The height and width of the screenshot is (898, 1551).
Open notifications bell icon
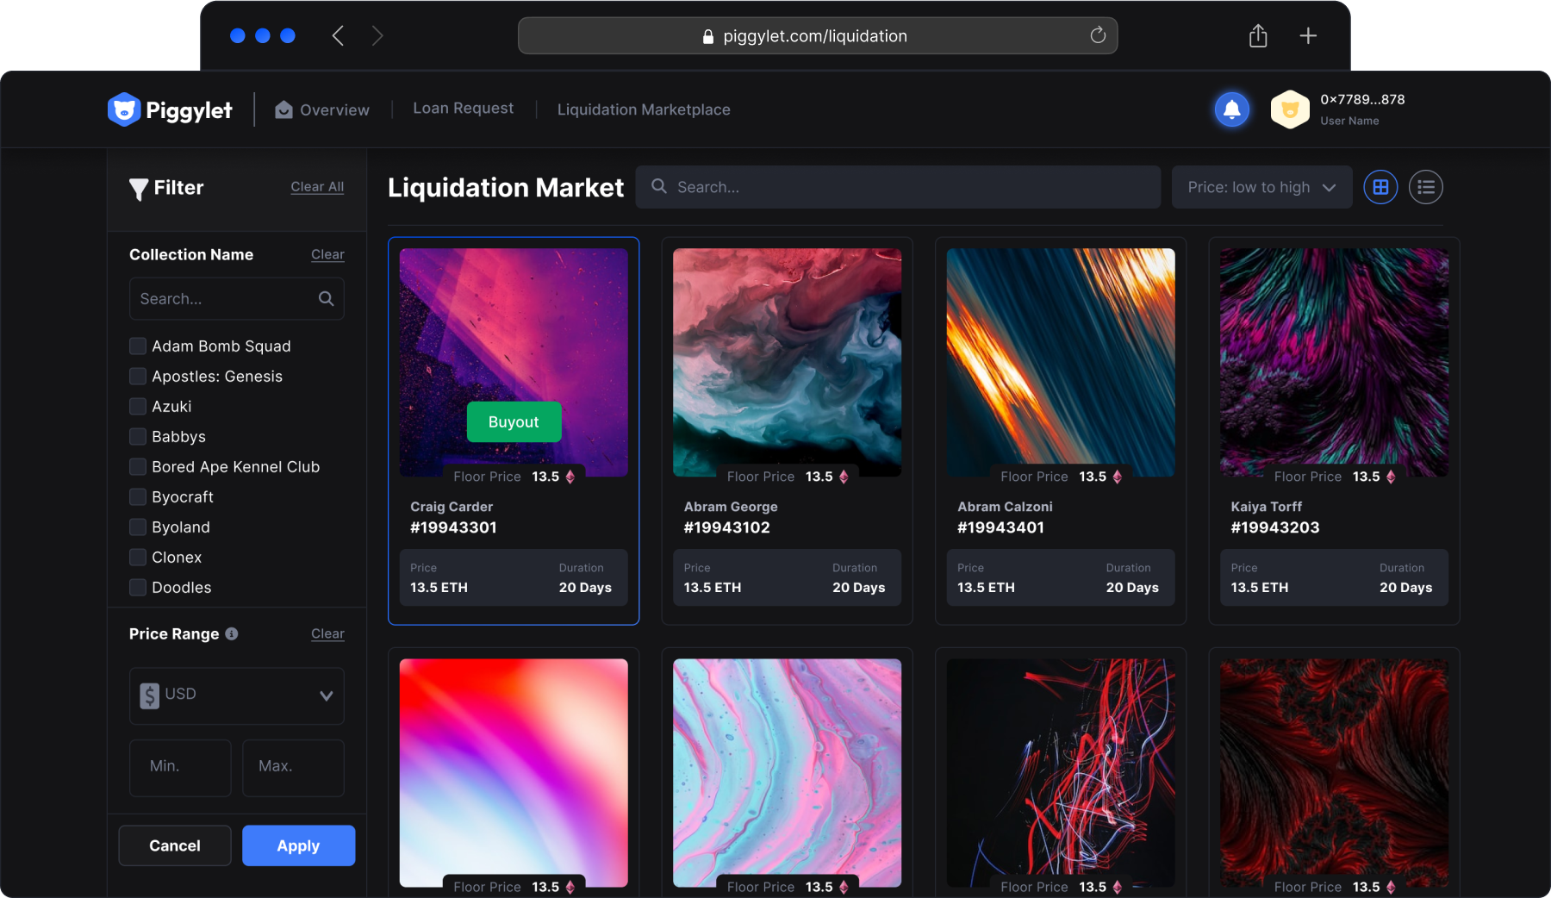[x=1232, y=109]
